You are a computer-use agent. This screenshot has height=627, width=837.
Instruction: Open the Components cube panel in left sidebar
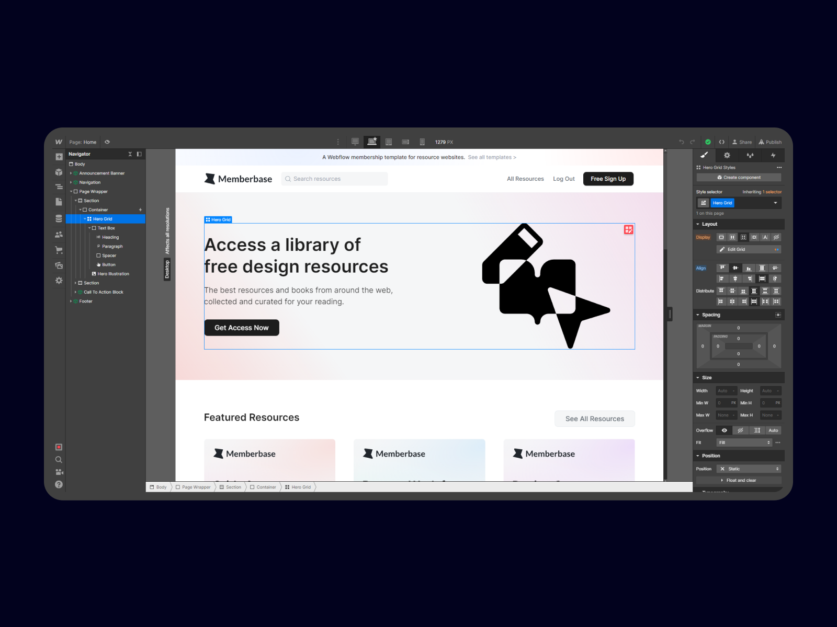59,172
